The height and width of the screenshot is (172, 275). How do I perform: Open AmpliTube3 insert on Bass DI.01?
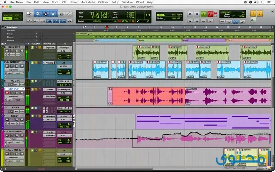click(x=49, y=48)
